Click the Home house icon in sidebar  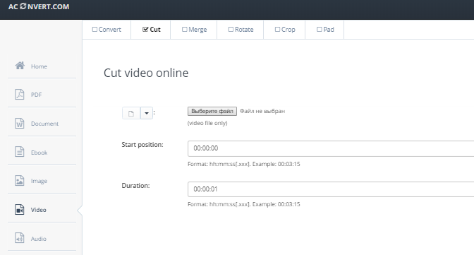(x=20, y=66)
